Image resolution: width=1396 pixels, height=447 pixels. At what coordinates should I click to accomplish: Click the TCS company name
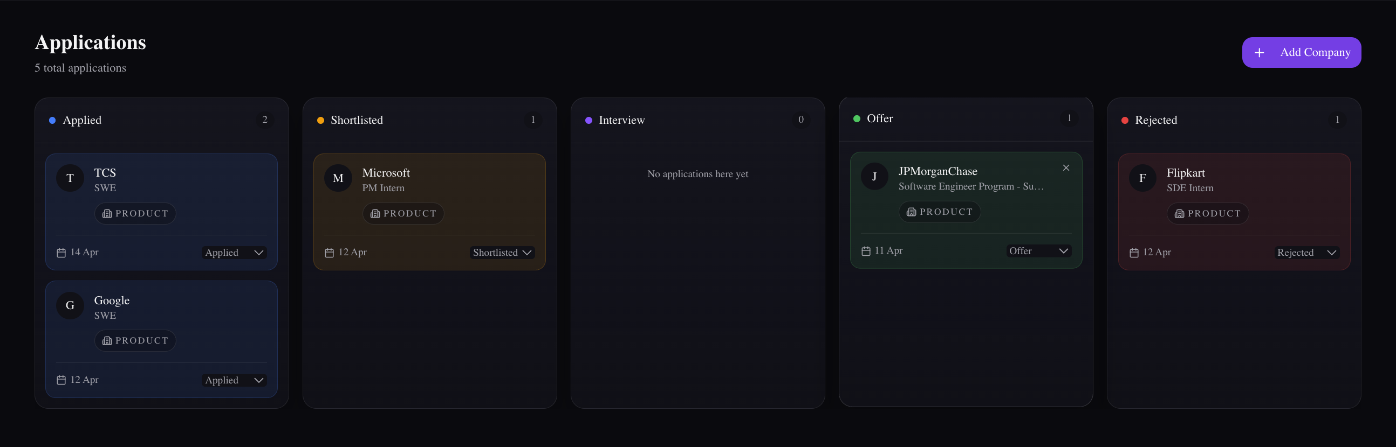point(105,173)
